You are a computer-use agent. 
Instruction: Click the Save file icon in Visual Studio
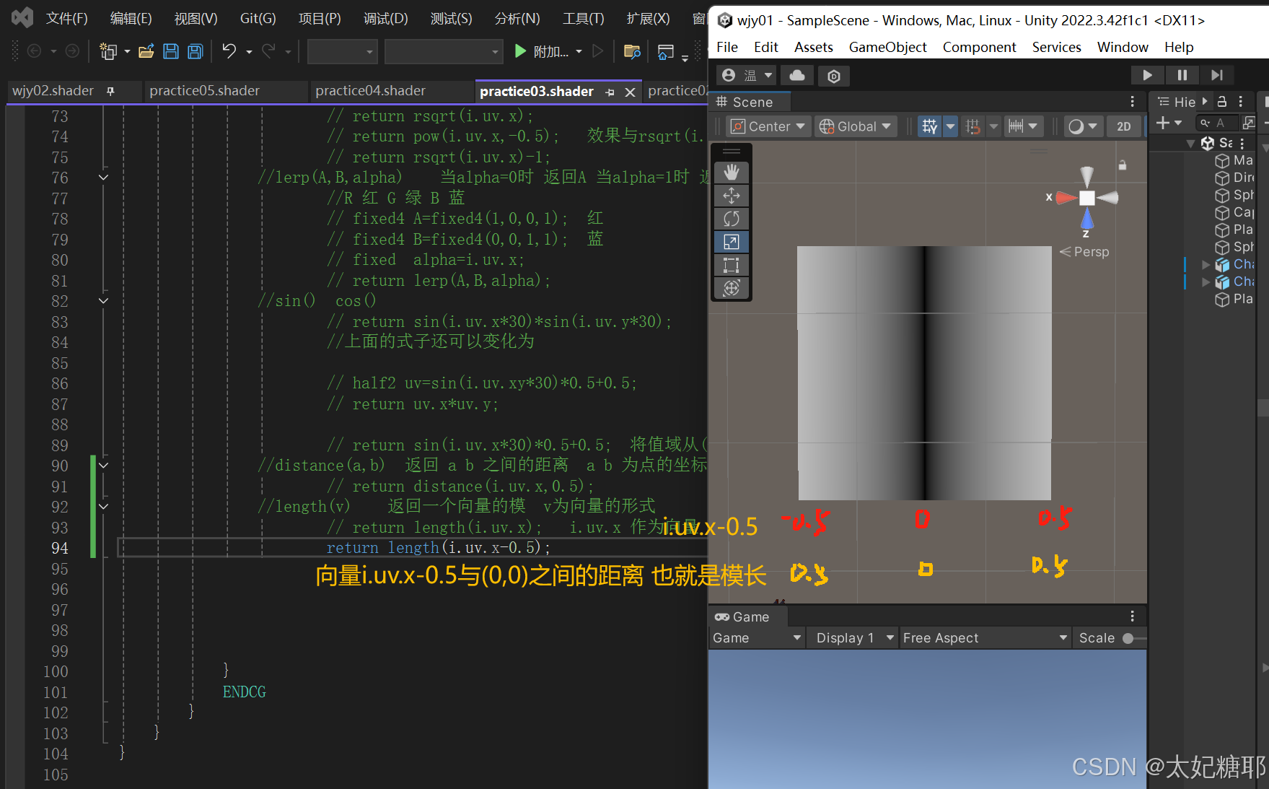click(x=171, y=51)
